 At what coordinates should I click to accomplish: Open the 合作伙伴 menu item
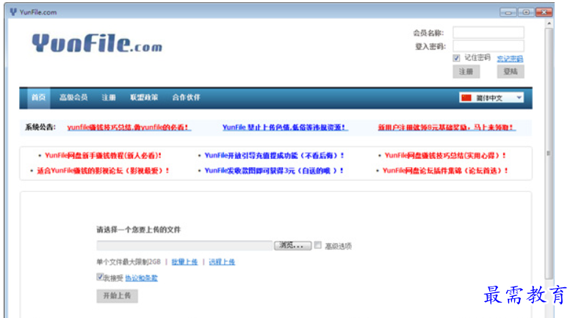click(x=186, y=97)
